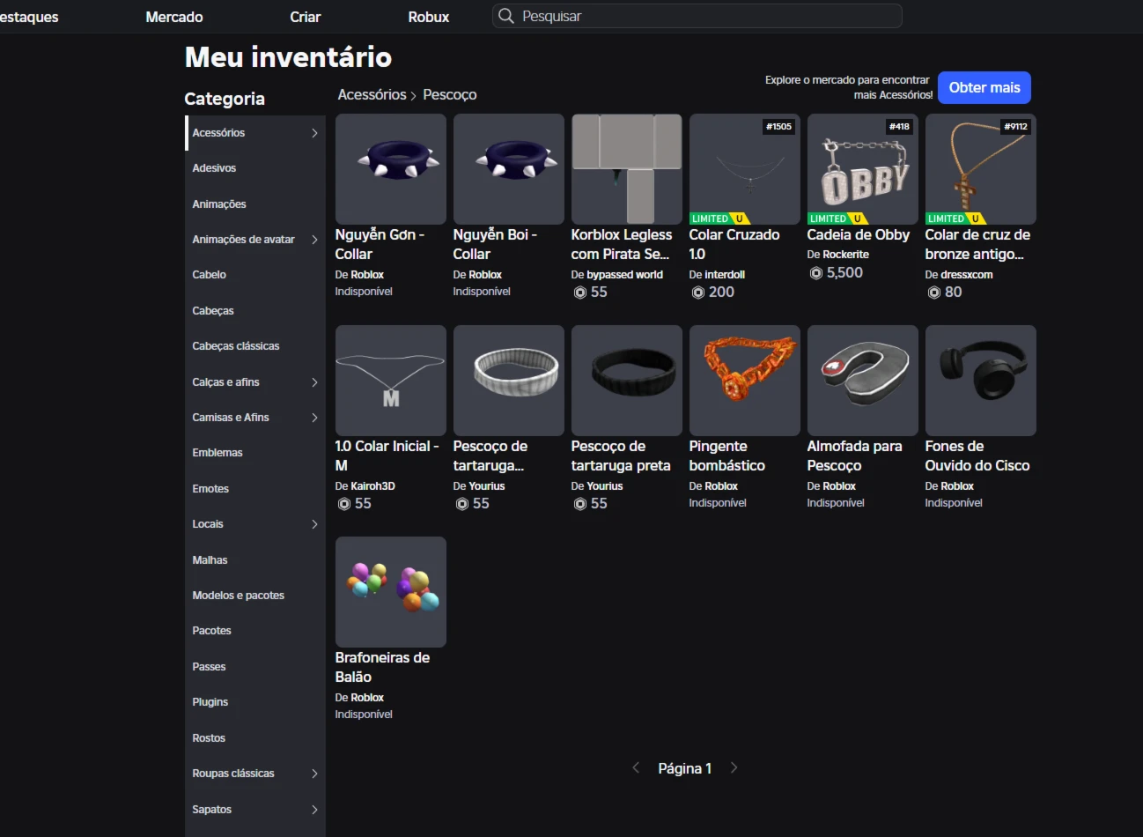Click serial badge #9112
Viewport: 1143px width, 837px height.
pos(1015,127)
